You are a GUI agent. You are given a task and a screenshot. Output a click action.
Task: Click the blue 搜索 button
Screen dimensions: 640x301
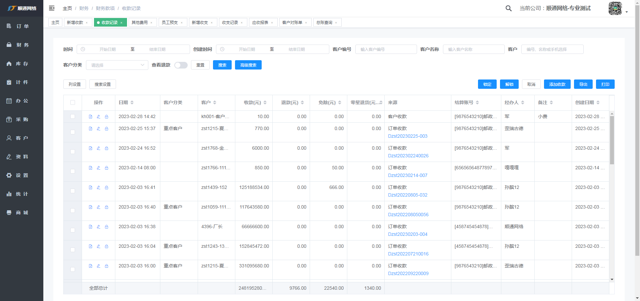click(x=222, y=65)
